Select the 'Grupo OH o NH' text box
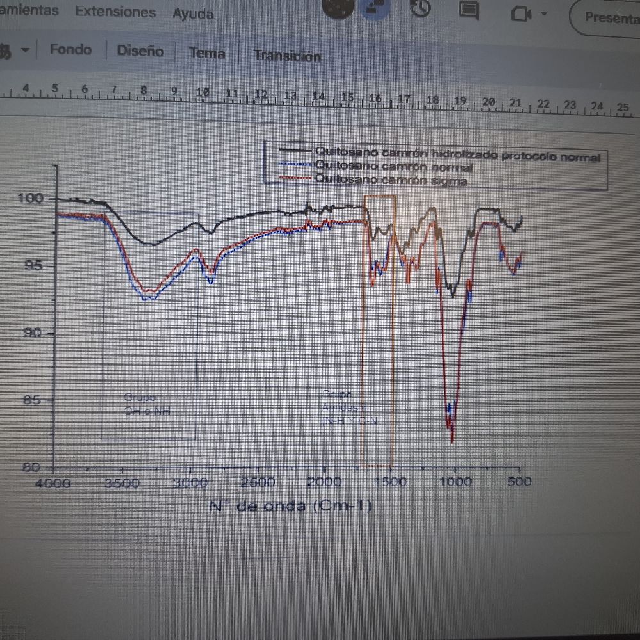Screen dimensions: 640x640 click(x=148, y=404)
